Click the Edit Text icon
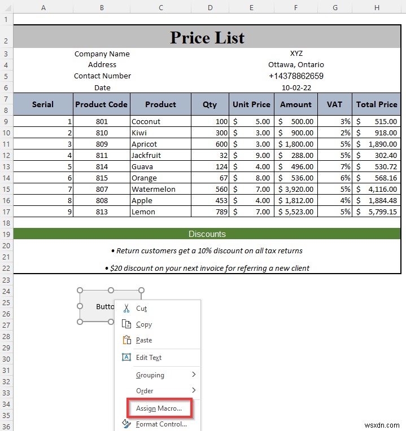The width and height of the screenshot is (406, 431). (126, 357)
